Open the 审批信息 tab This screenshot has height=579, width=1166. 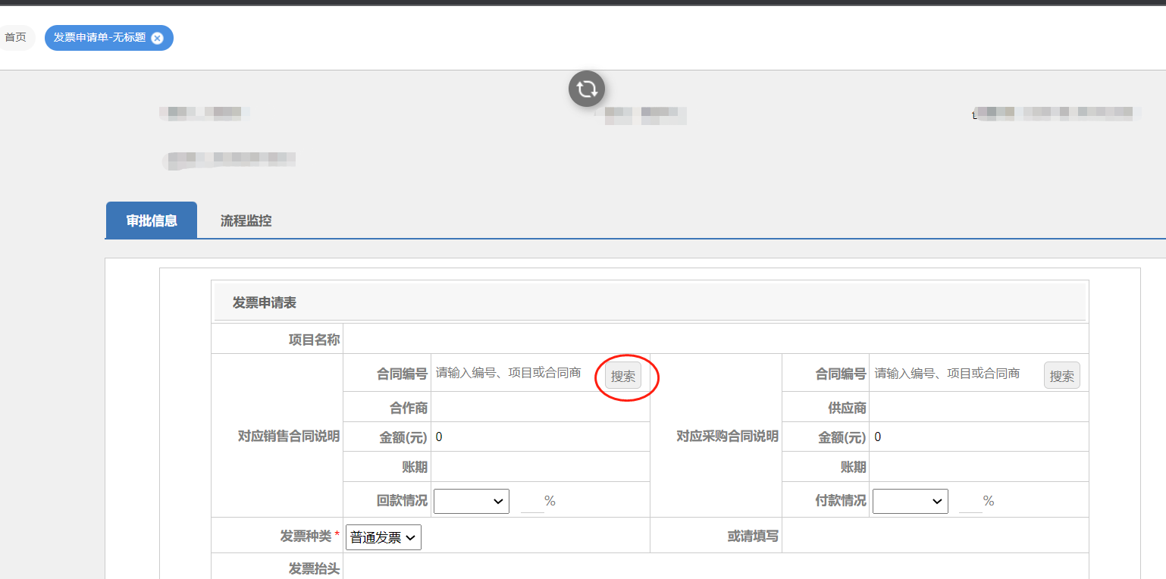(x=152, y=221)
